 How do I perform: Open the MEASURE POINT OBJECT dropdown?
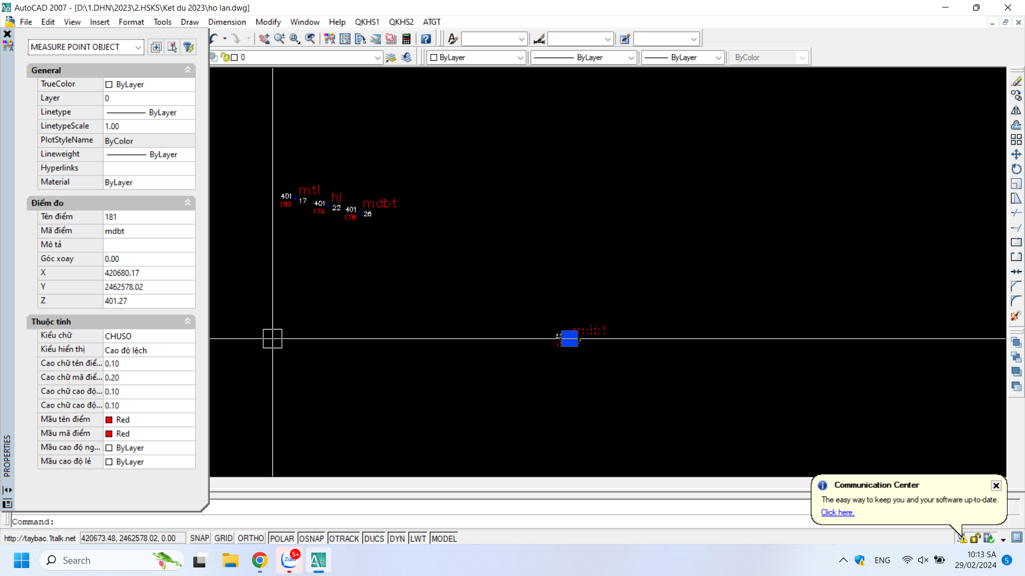pos(138,47)
